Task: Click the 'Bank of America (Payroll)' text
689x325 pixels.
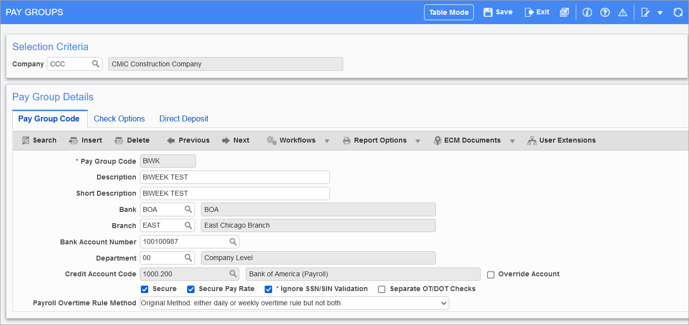Action: click(x=289, y=274)
